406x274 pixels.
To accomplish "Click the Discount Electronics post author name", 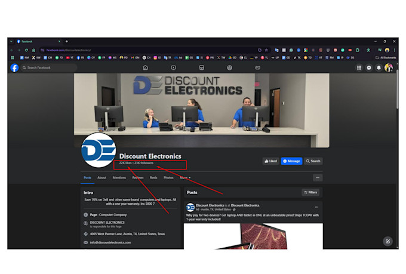I will click(x=210, y=205).
